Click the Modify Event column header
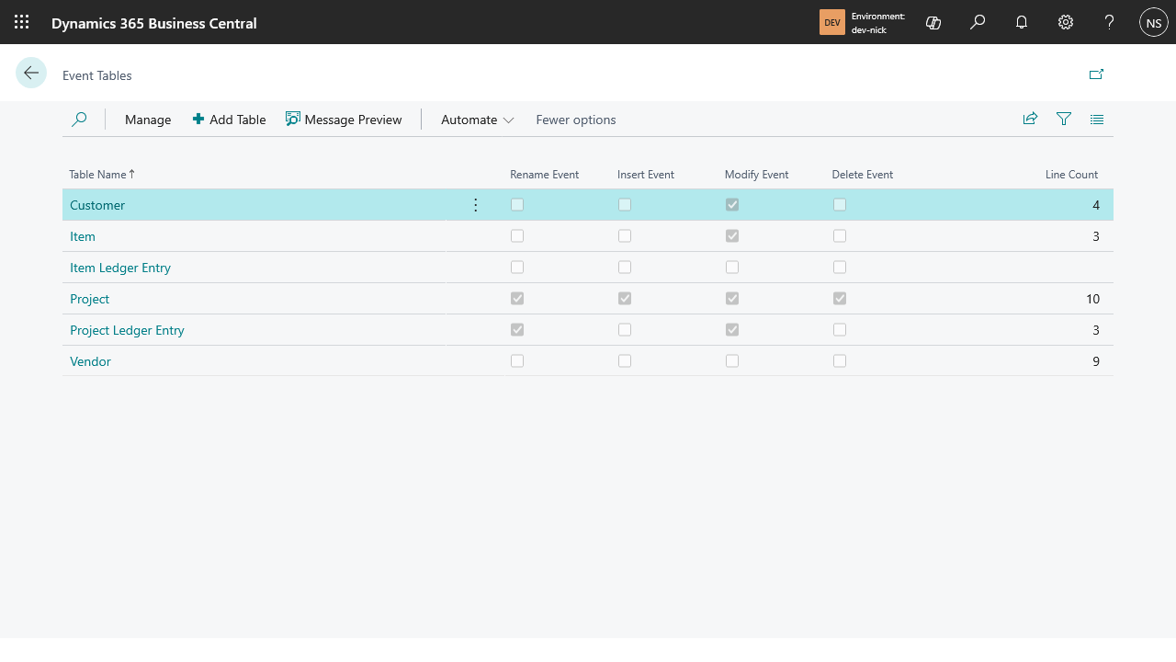This screenshot has height=662, width=1176. [x=757, y=175]
